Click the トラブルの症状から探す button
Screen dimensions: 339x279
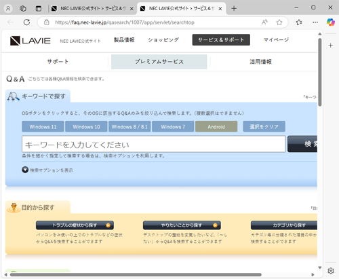(75, 225)
